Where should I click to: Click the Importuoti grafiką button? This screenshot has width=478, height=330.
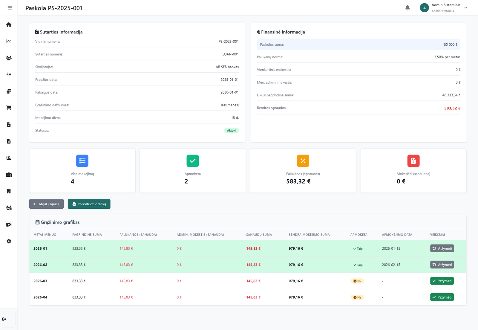point(89,204)
